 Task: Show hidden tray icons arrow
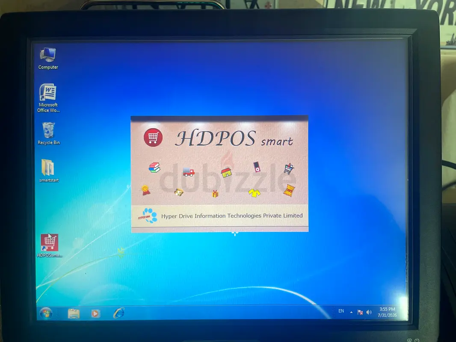click(351, 313)
